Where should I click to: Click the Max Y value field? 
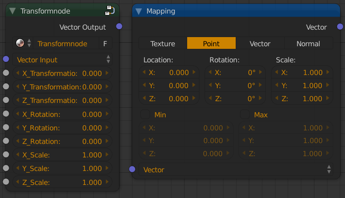point(286,140)
